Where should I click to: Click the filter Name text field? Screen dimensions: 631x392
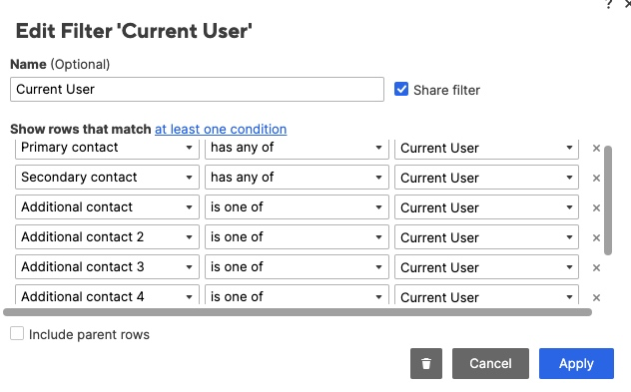click(198, 89)
